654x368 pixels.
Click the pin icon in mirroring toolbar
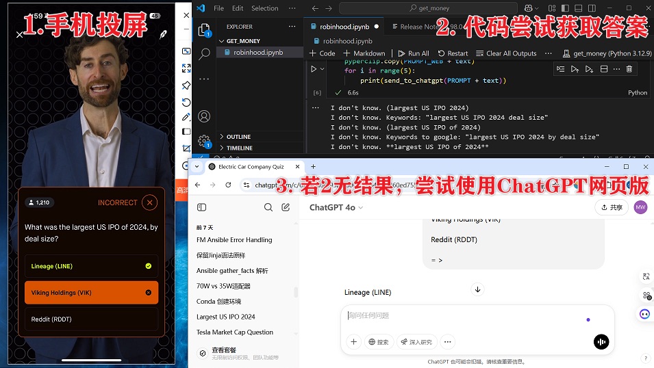(x=186, y=86)
